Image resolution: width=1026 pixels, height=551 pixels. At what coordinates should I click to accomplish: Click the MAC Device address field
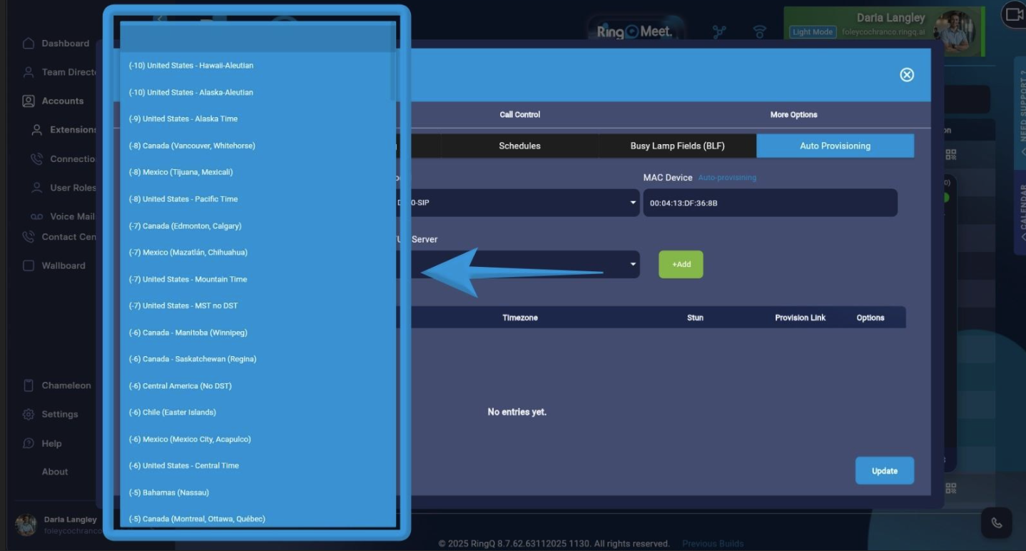(x=769, y=203)
